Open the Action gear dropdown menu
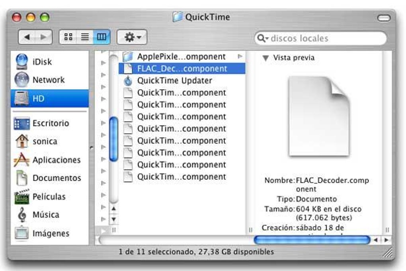The image size is (406, 271). [132, 37]
